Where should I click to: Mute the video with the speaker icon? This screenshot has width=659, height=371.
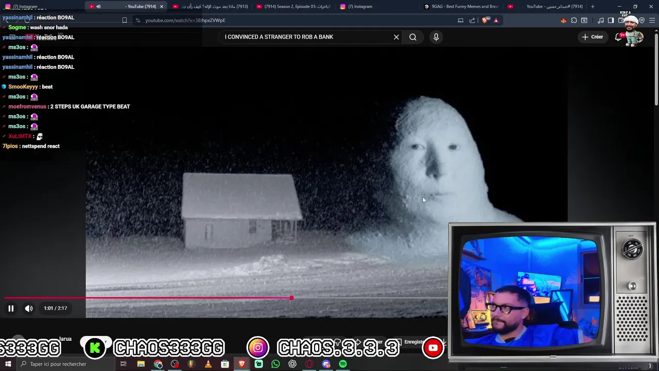pyautogui.click(x=29, y=308)
